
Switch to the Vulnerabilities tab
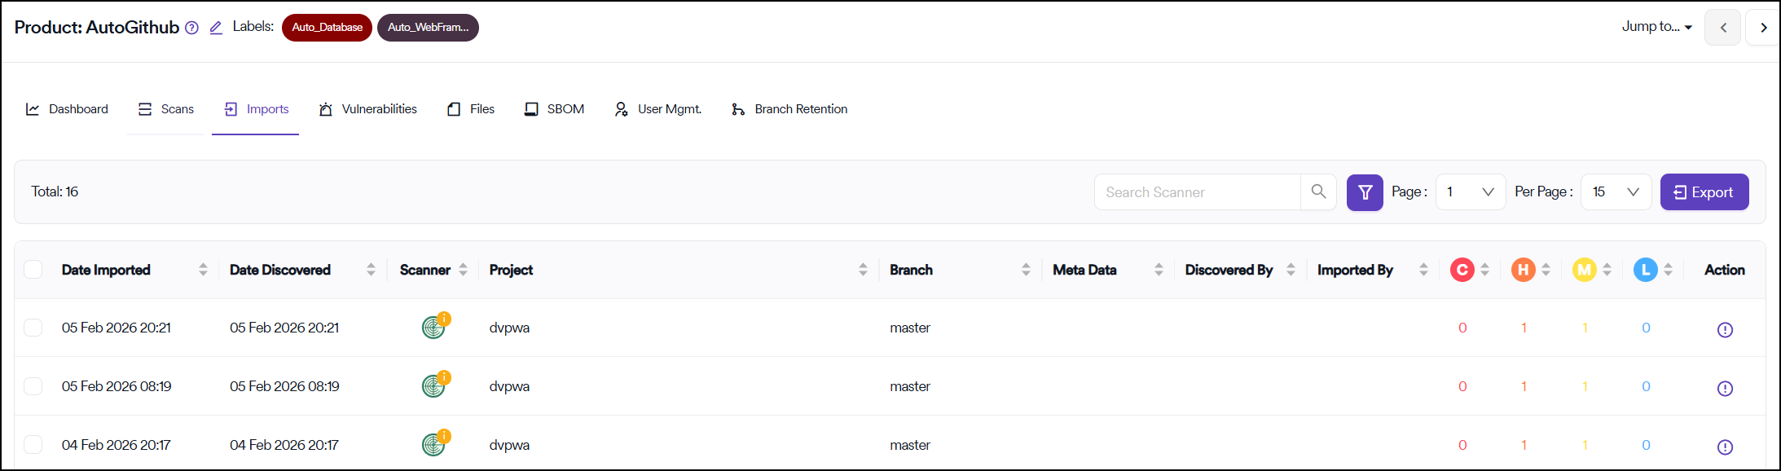[368, 109]
